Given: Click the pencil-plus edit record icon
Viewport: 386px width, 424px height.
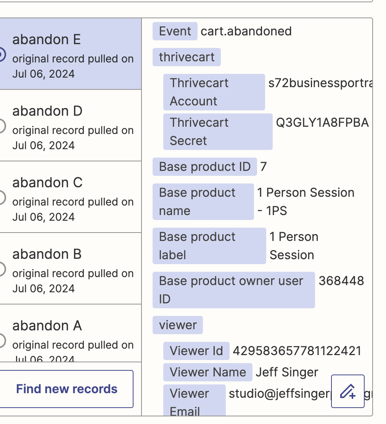Looking at the screenshot, I should coord(347,391).
